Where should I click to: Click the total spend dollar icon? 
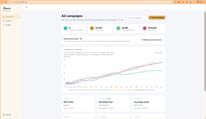point(145,28)
